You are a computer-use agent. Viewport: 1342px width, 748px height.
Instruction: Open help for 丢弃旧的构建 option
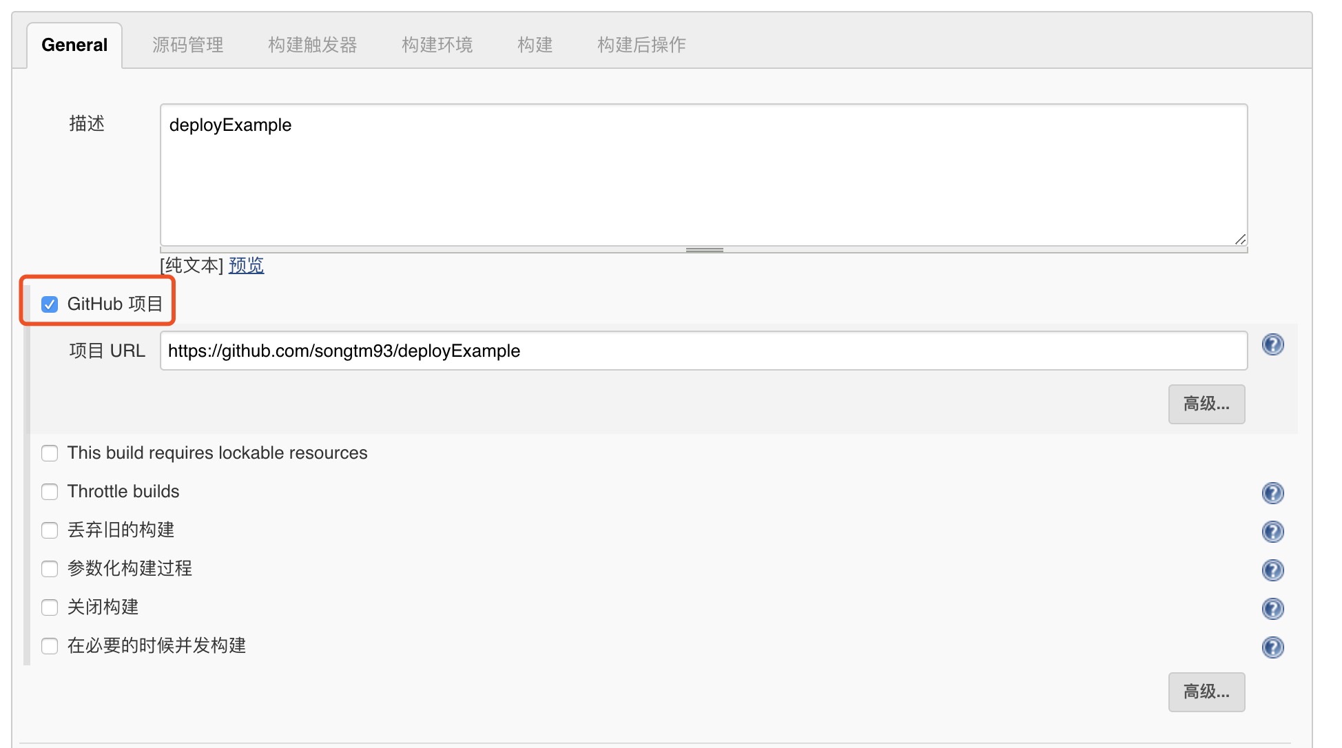coord(1272,531)
